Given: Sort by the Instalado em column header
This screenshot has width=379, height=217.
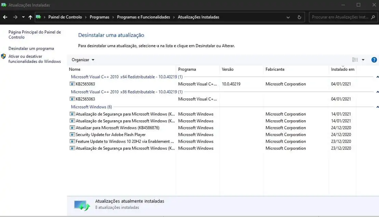Looking at the screenshot, I should (342, 69).
